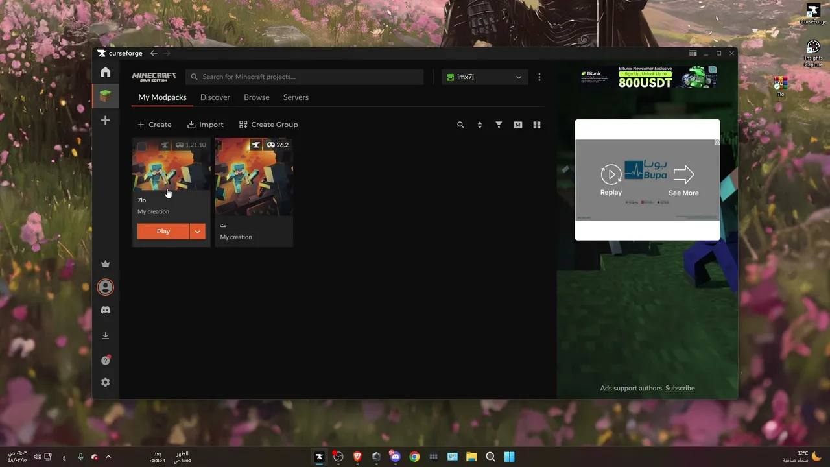Show hidden system tray icons chevron
The height and width of the screenshot is (467, 830).
point(108,457)
